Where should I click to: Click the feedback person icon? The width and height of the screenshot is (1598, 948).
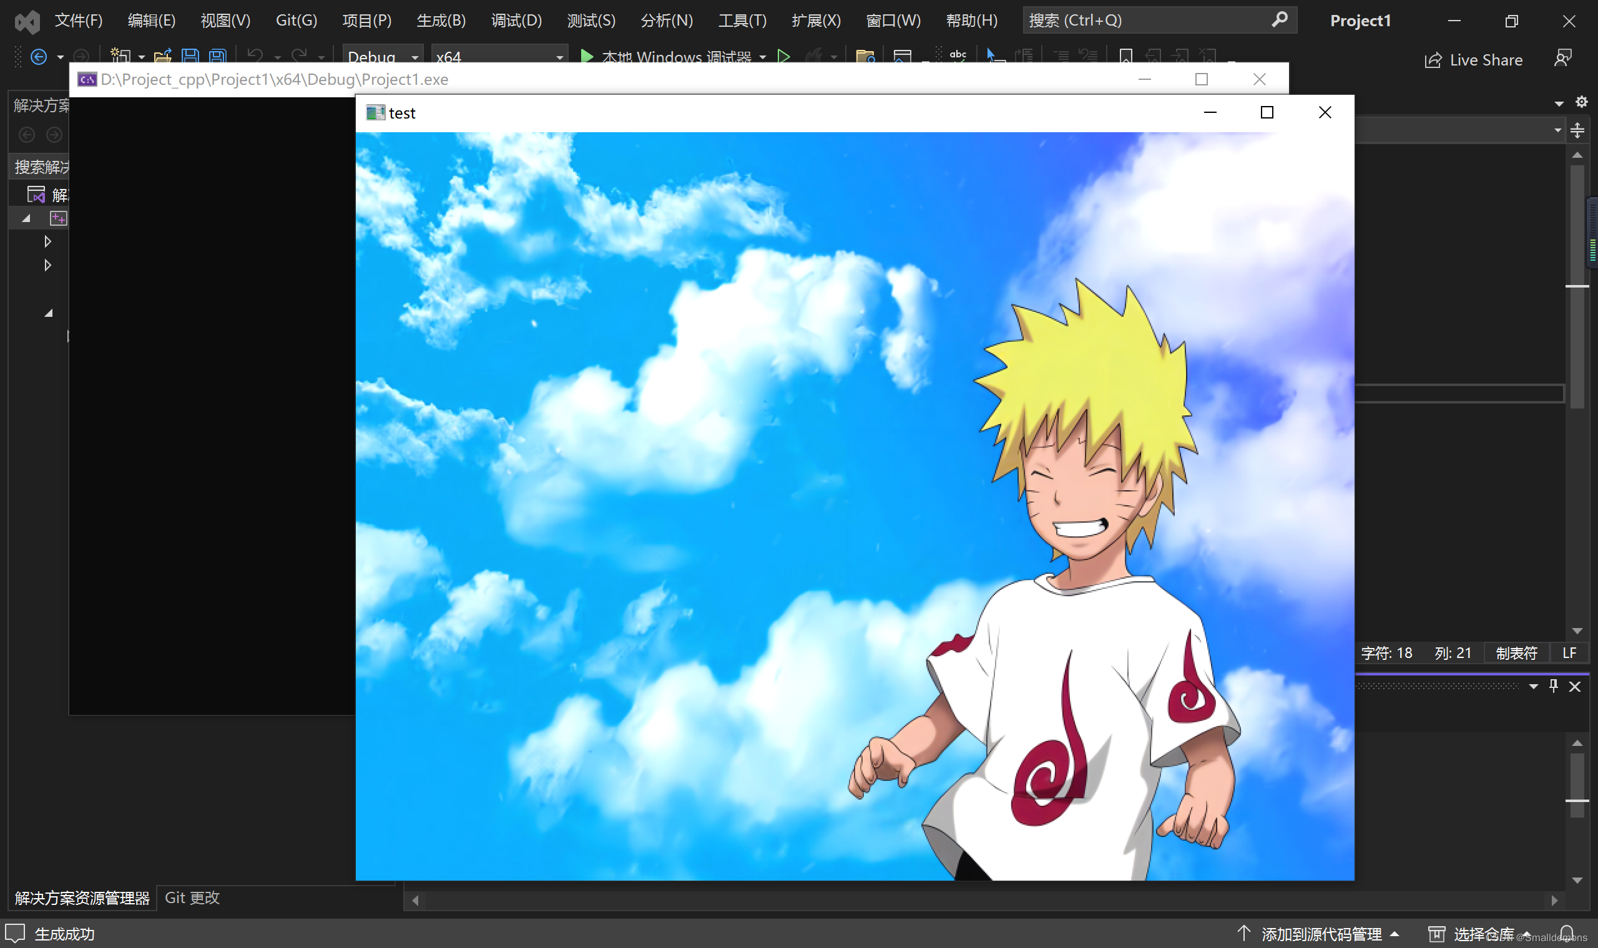(x=1563, y=59)
